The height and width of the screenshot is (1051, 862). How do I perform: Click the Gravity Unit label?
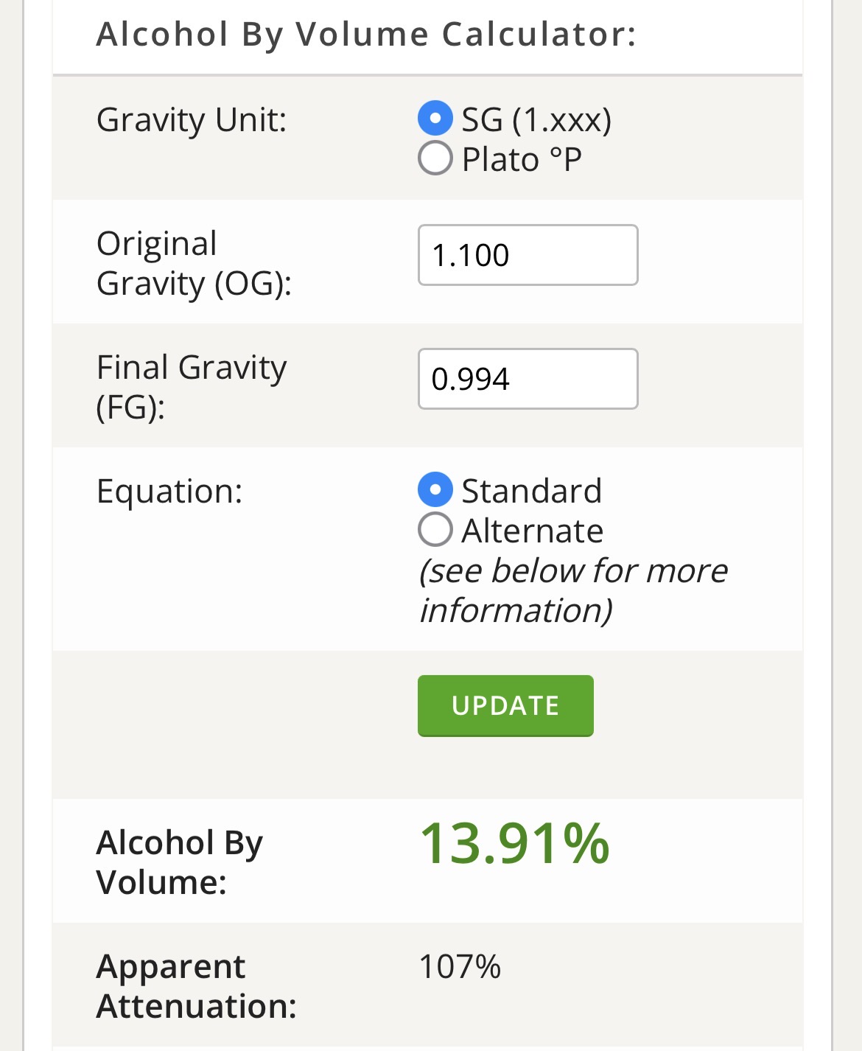pyautogui.click(x=192, y=119)
